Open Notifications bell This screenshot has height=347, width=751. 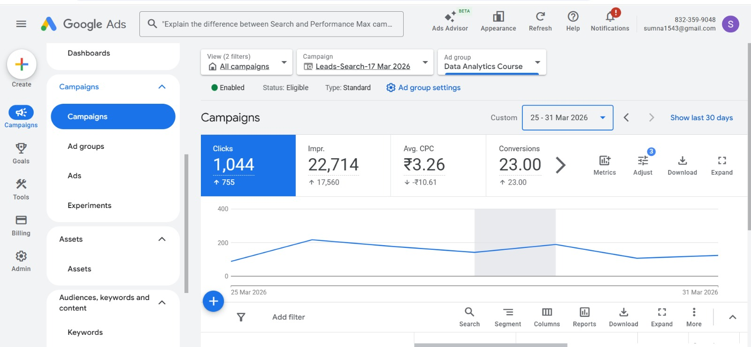click(x=610, y=21)
